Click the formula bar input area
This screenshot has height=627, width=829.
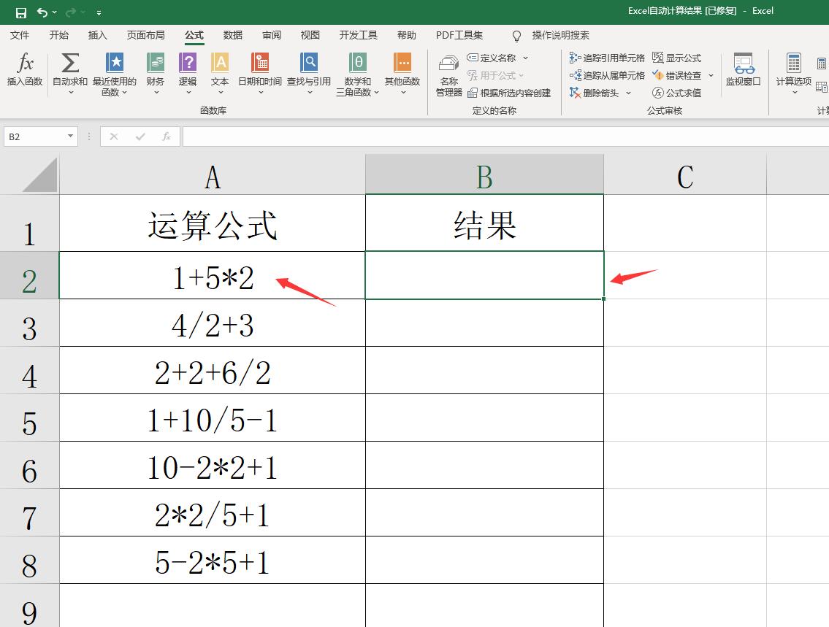coord(505,136)
